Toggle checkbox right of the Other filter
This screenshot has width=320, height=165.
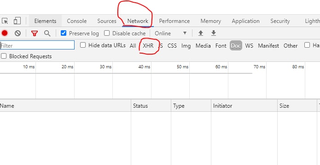click(x=307, y=45)
